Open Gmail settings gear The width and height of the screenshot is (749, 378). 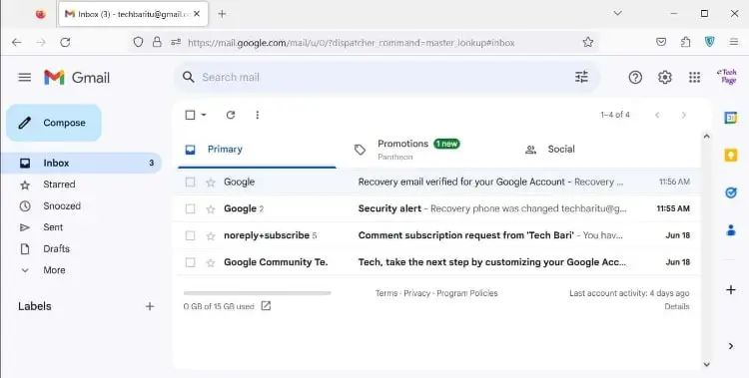(664, 77)
